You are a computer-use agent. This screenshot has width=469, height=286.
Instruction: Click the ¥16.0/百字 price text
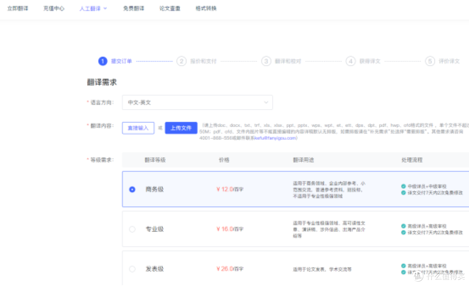pyautogui.click(x=230, y=229)
